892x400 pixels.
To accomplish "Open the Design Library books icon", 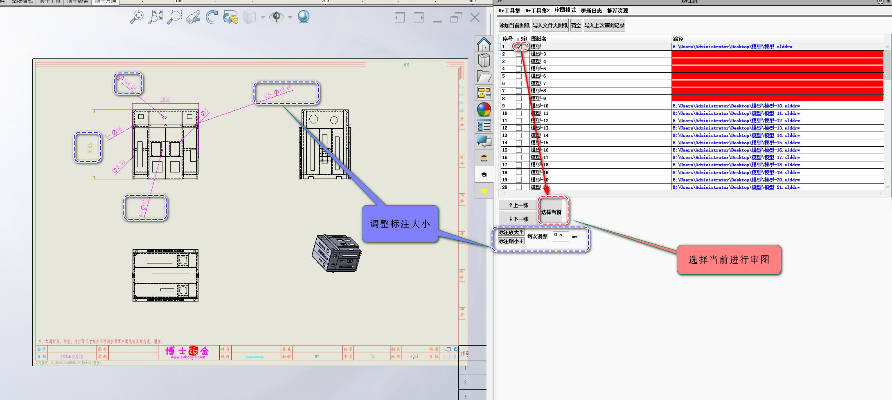I will pyautogui.click(x=484, y=60).
